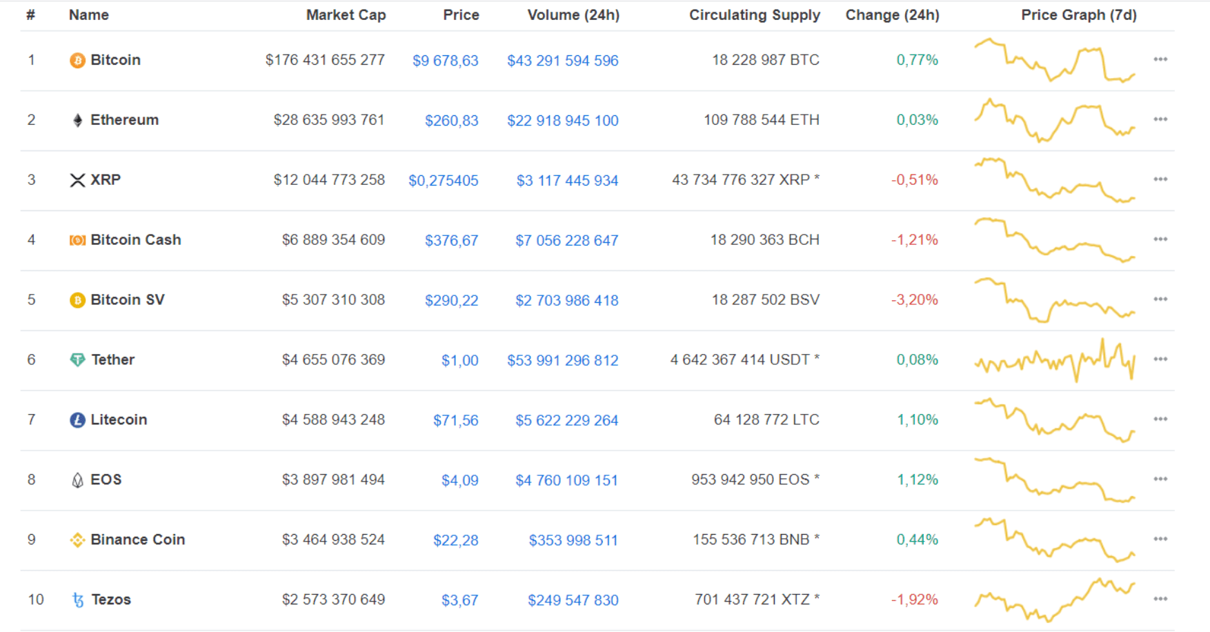This screenshot has width=1210, height=632.
Task: Click the Bitcoin coin logo icon
Action: click(x=77, y=61)
